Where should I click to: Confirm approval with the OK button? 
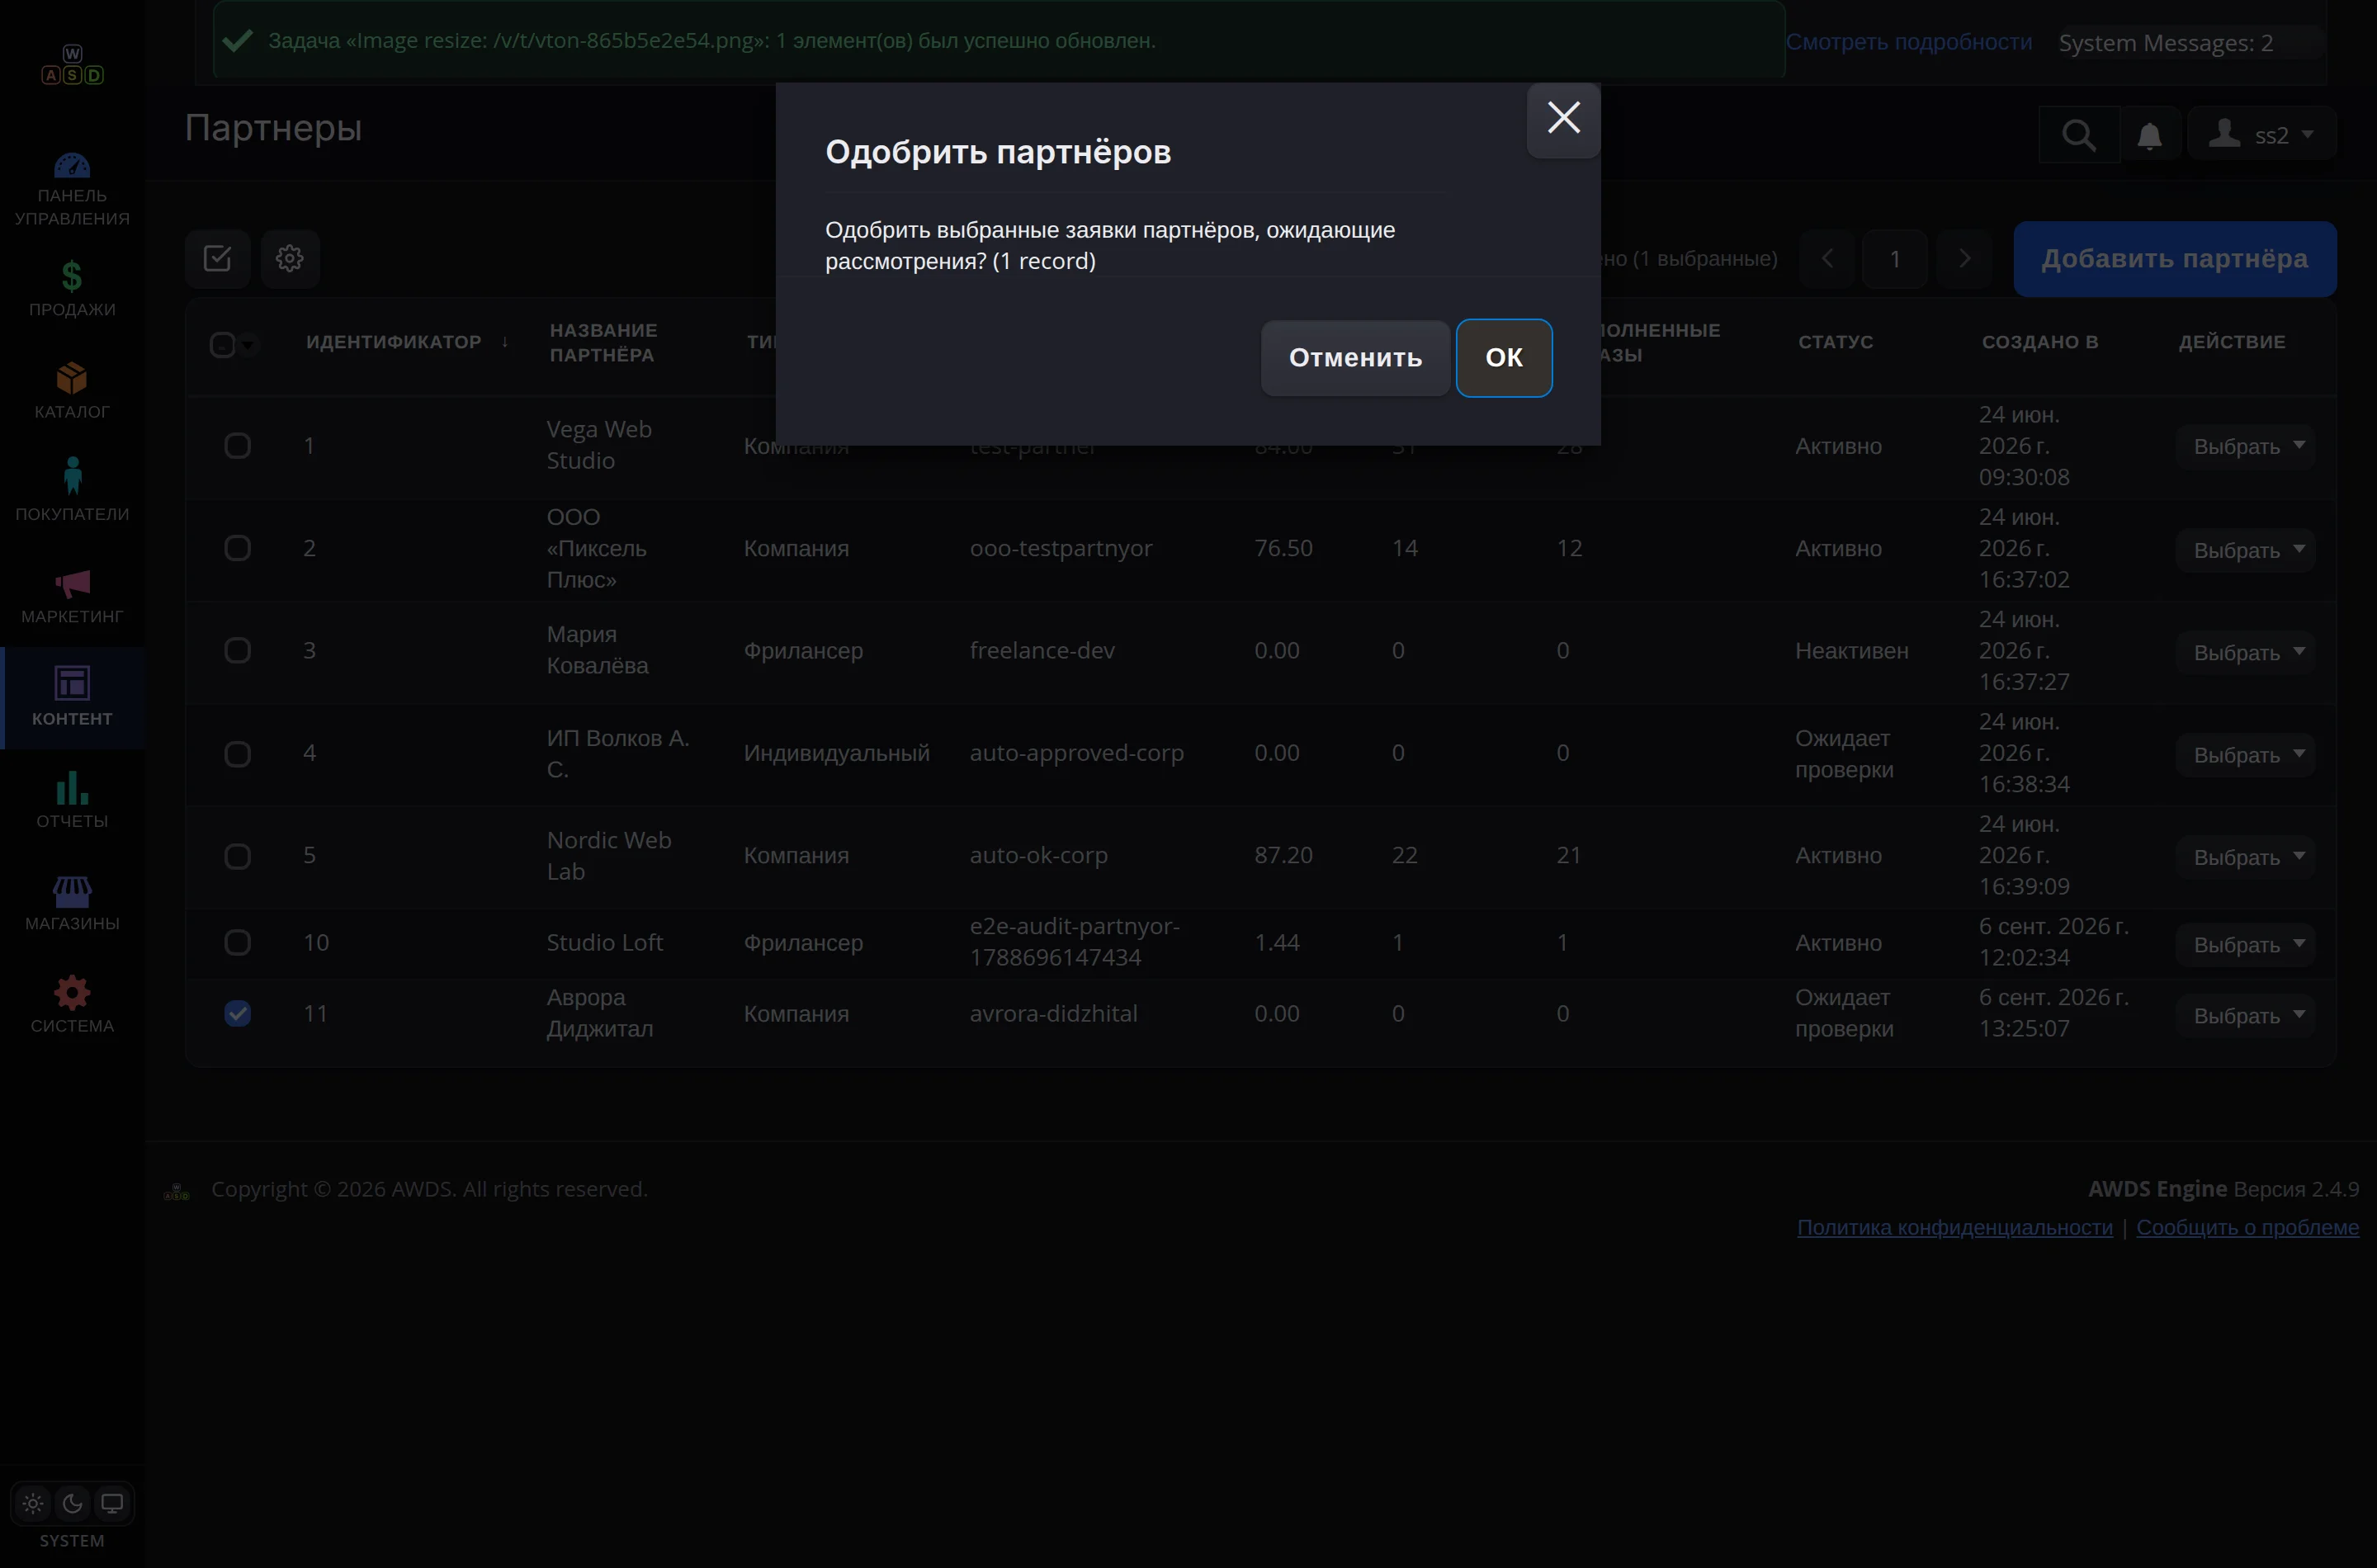1503,358
